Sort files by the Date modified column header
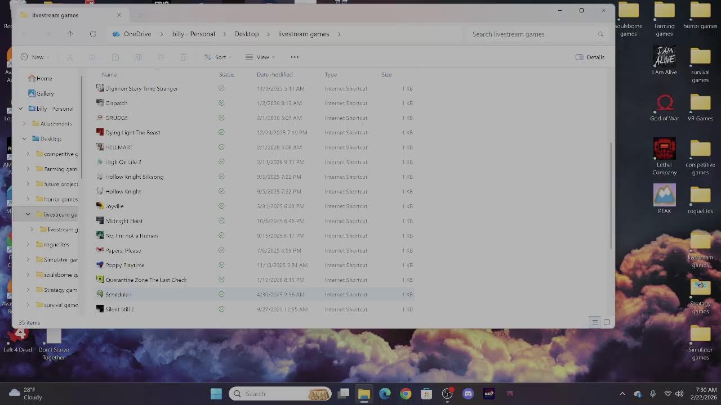This screenshot has height=405, width=721. (x=274, y=74)
